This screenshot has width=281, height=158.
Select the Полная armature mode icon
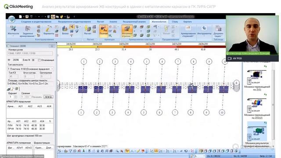[x=104, y=31]
